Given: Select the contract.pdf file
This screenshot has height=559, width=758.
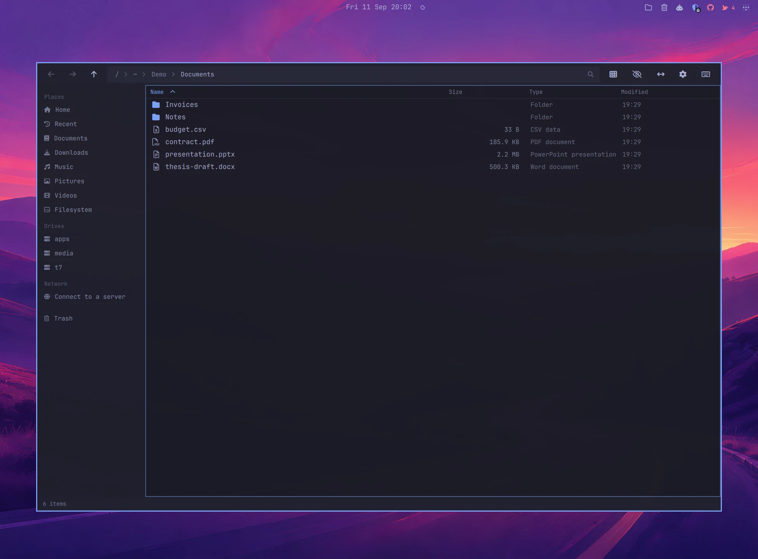Looking at the screenshot, I should pyautogui.click(x=433, y=142).
